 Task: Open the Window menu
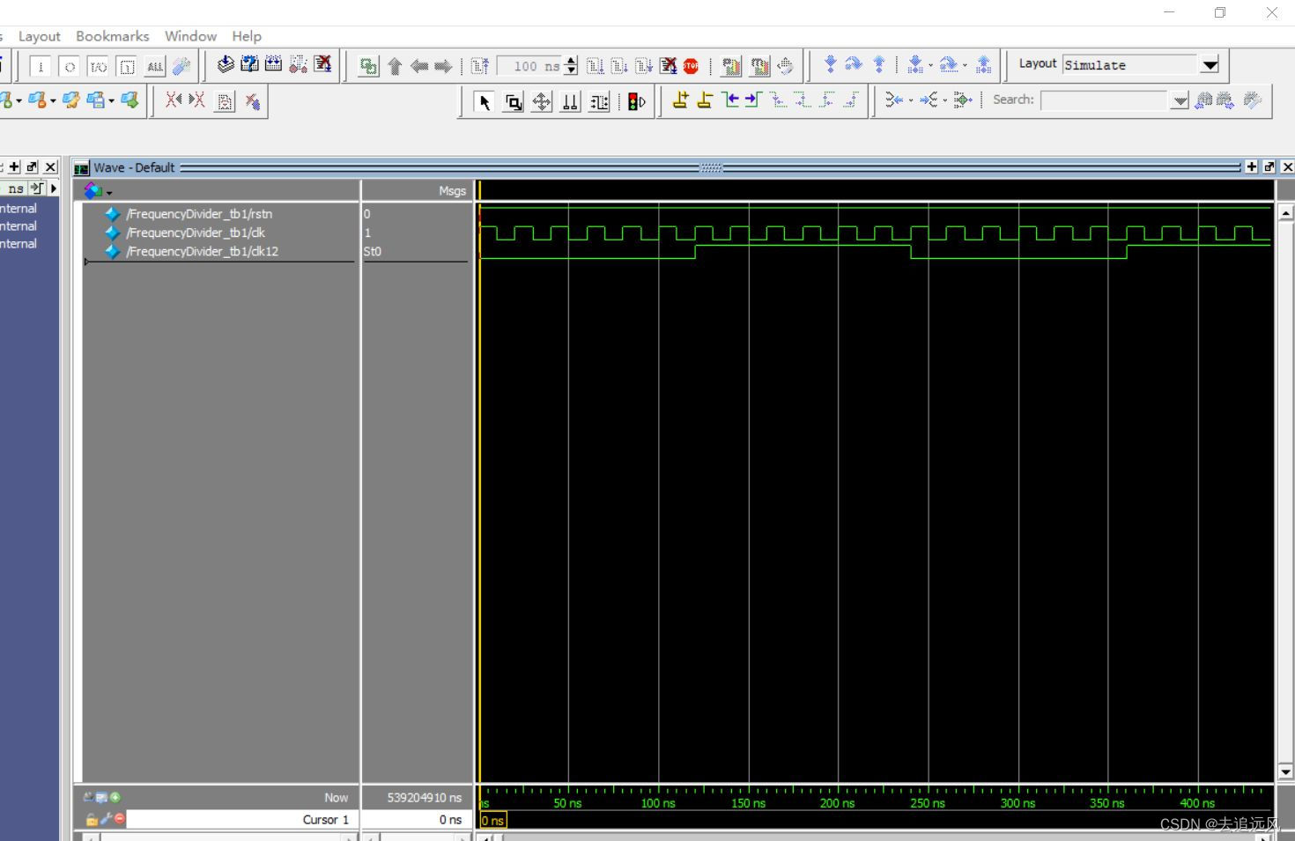point(190,36)
